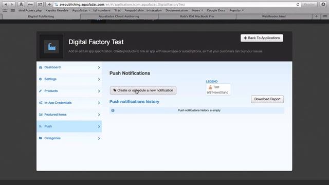Click the Products row chevron
Screen dimensions: 329x185
(x=99, y=91)
